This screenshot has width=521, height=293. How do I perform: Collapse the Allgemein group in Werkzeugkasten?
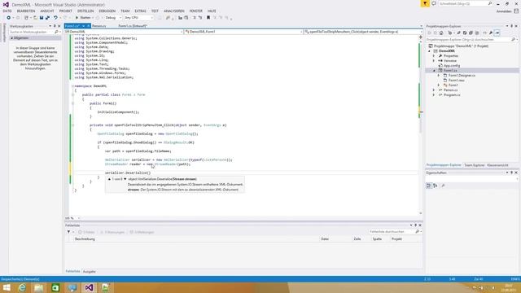click(12, 38)
